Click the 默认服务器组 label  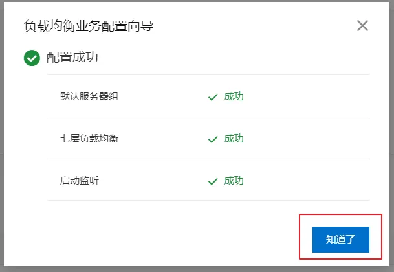pyautogui.click(x=89, y=97)
